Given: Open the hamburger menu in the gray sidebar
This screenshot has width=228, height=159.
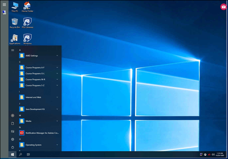Looking at the screenshot, I should tap(5, 5).
